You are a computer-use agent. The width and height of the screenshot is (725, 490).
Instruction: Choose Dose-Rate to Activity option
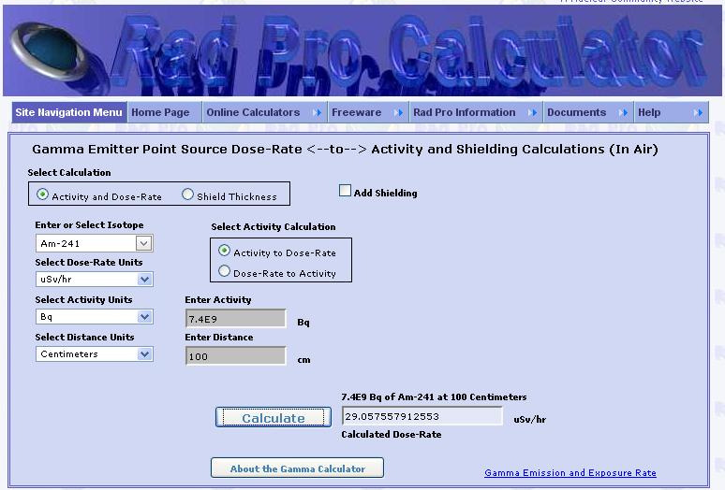[x=224, y=271]
